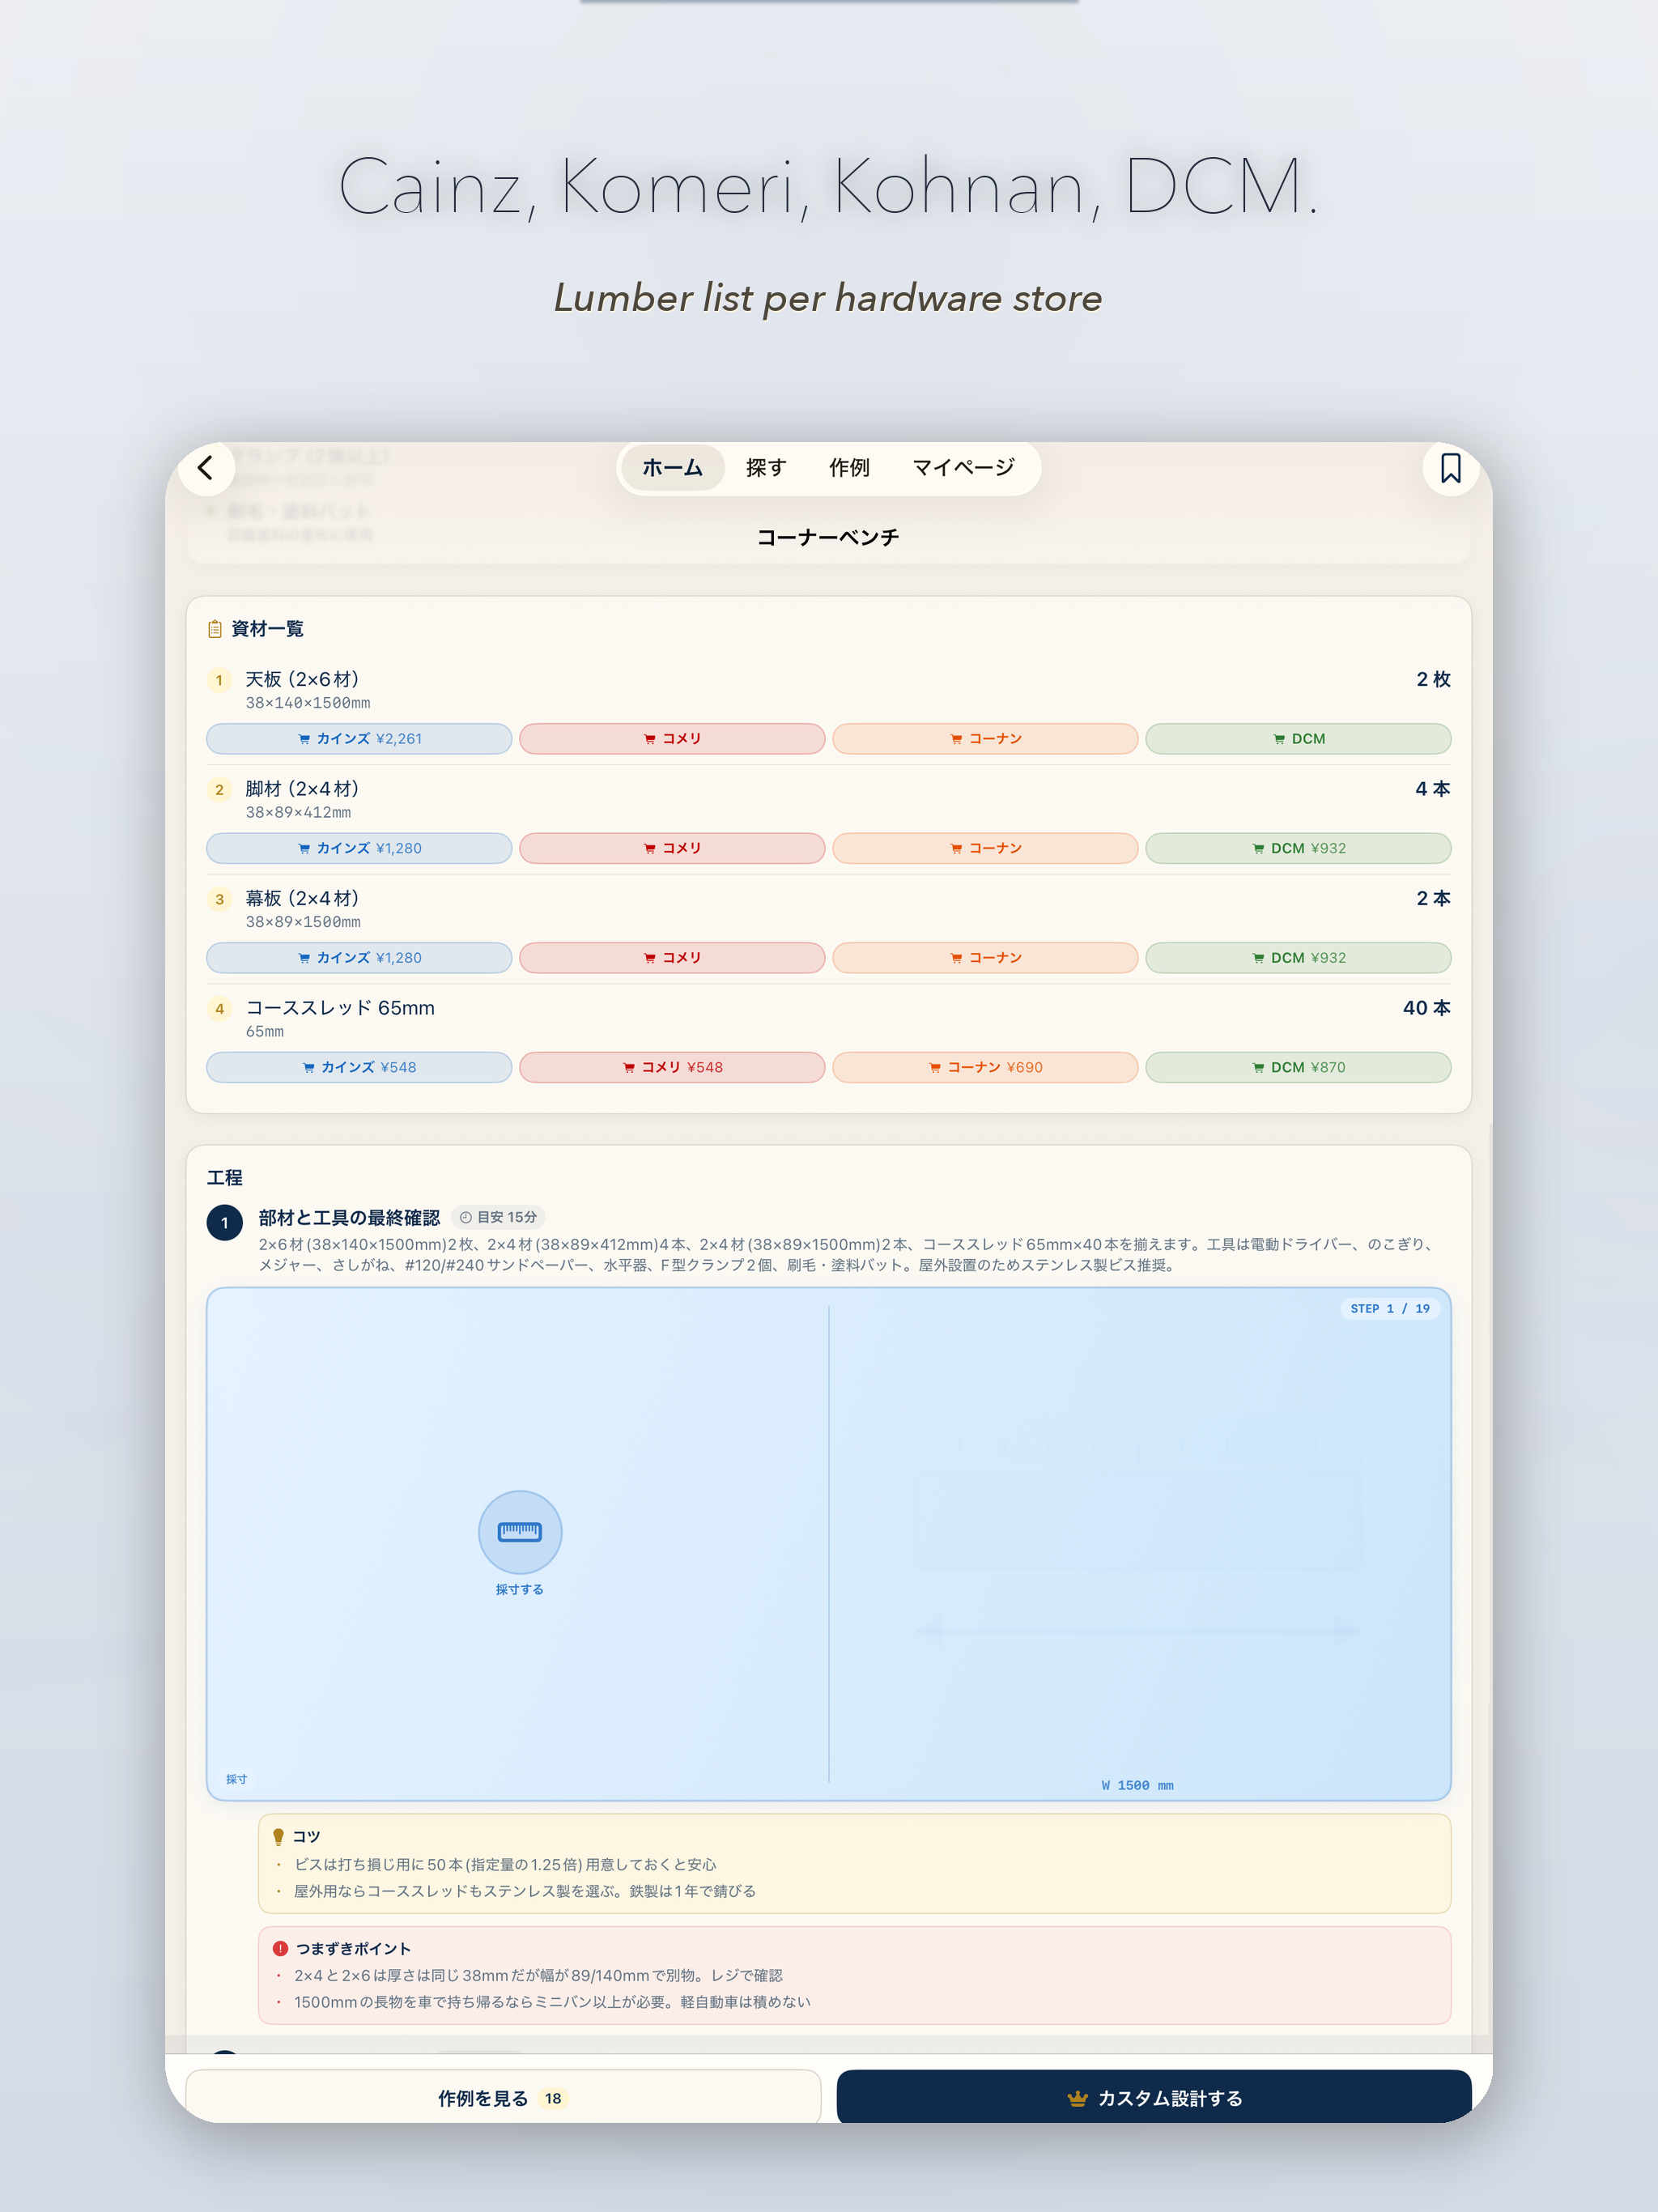Click the 38×89×1500mm dimension text

tap(303, 922)
